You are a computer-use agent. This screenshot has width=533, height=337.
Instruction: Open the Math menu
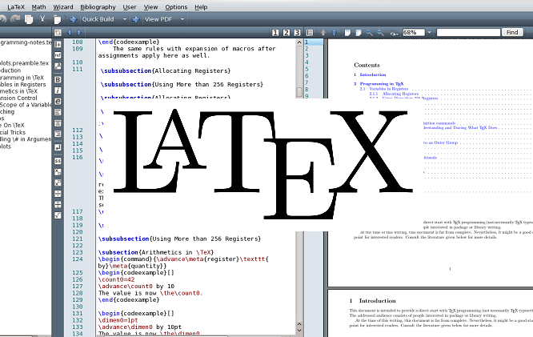38,6
